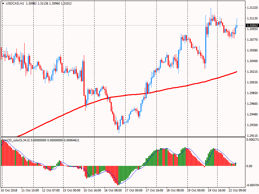Click the 10 Oct 2018 date label
This screenshot has width=259, height=194.
tap(9, 190)
